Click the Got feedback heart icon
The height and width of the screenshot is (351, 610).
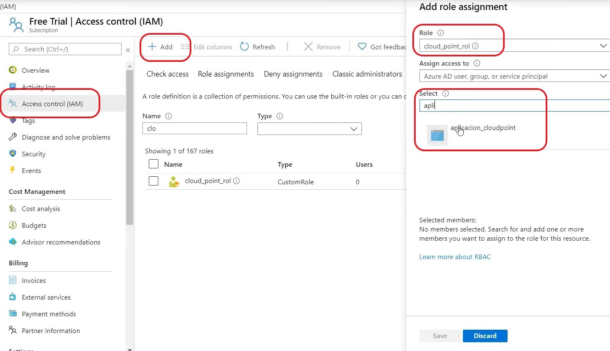[362, 47]
